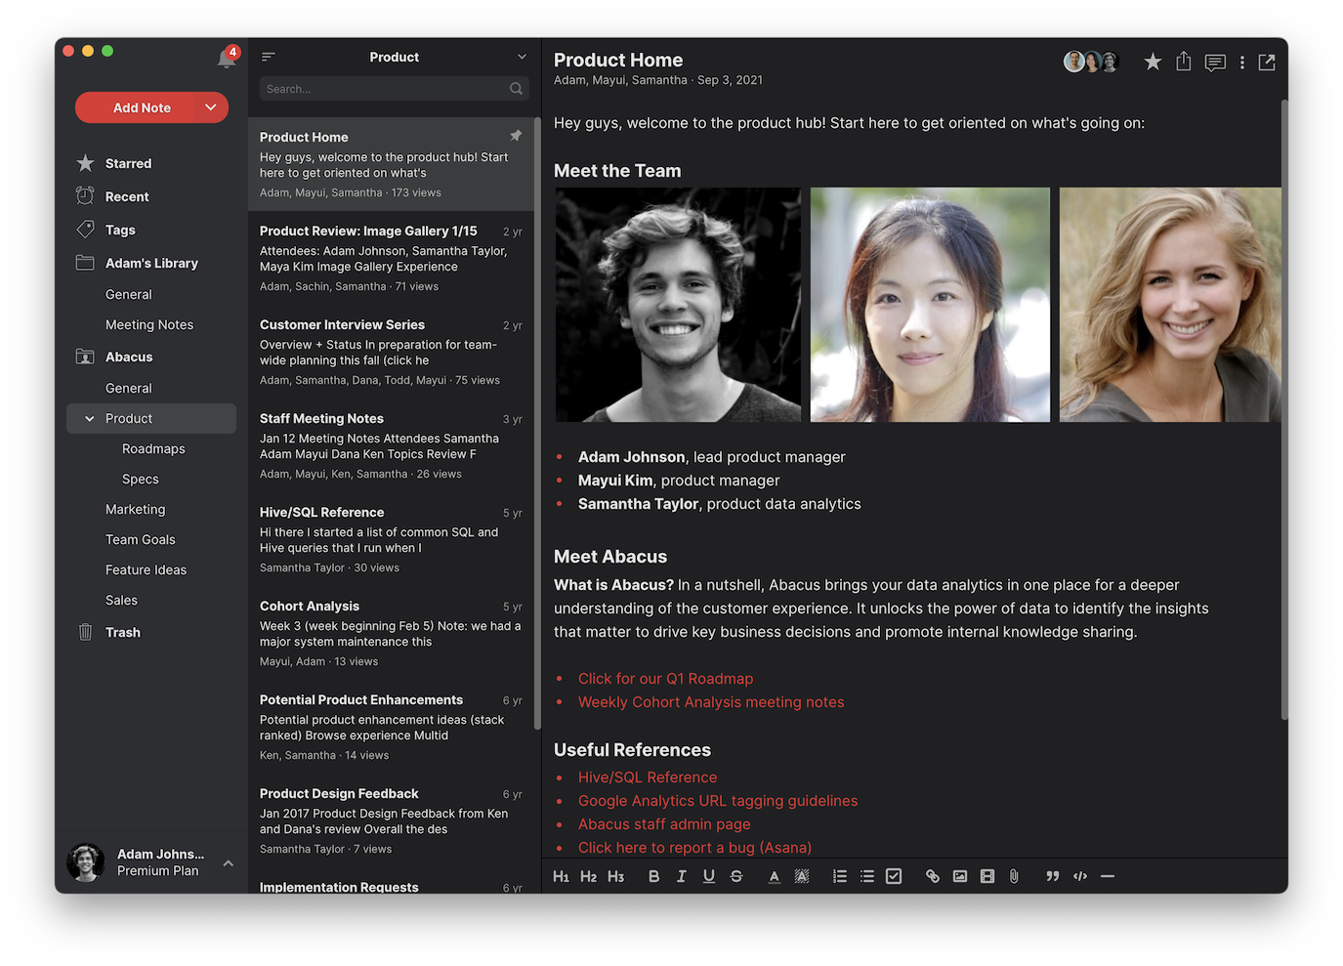Toggle bold formatting

[x=654, y=876]
